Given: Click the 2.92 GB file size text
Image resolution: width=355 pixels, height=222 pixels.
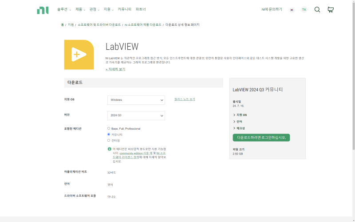Looking at the screenshot, I should 238,154.
